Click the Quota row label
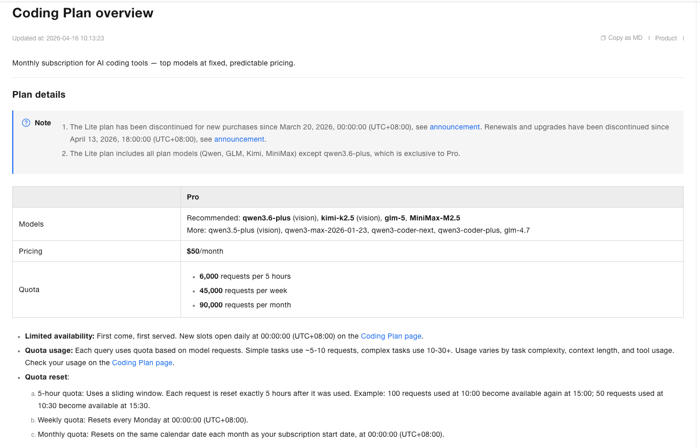 [29, 289]
